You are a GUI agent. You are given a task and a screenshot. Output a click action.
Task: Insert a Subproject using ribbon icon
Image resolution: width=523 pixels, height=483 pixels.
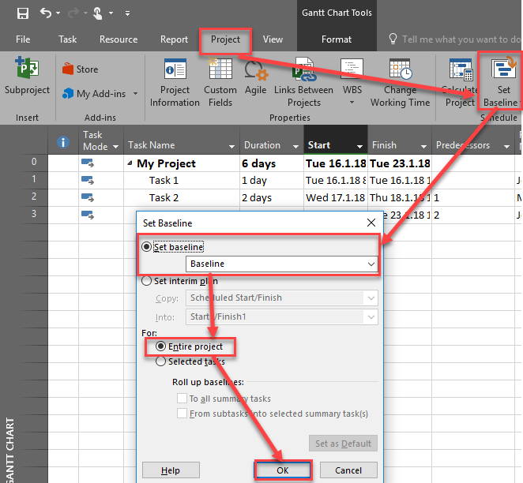tap(27, 73)
